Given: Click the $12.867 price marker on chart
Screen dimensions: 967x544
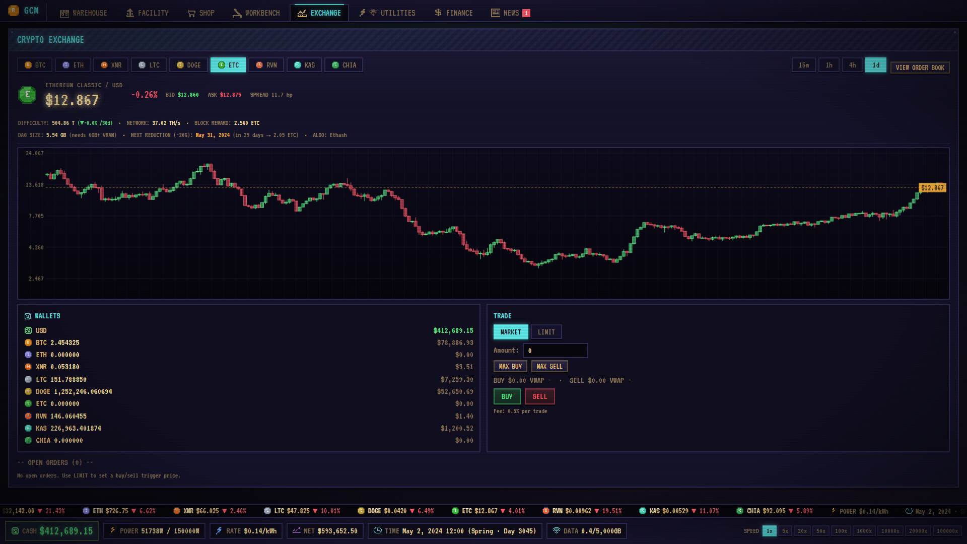Looking at the screenshot, I should click(932, 188).
